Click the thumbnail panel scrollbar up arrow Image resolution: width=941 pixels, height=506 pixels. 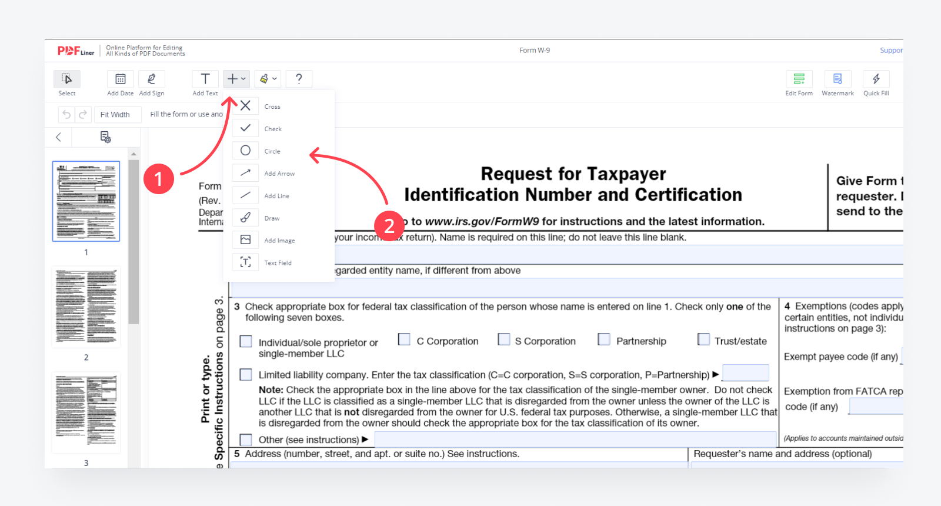(134, 154)
